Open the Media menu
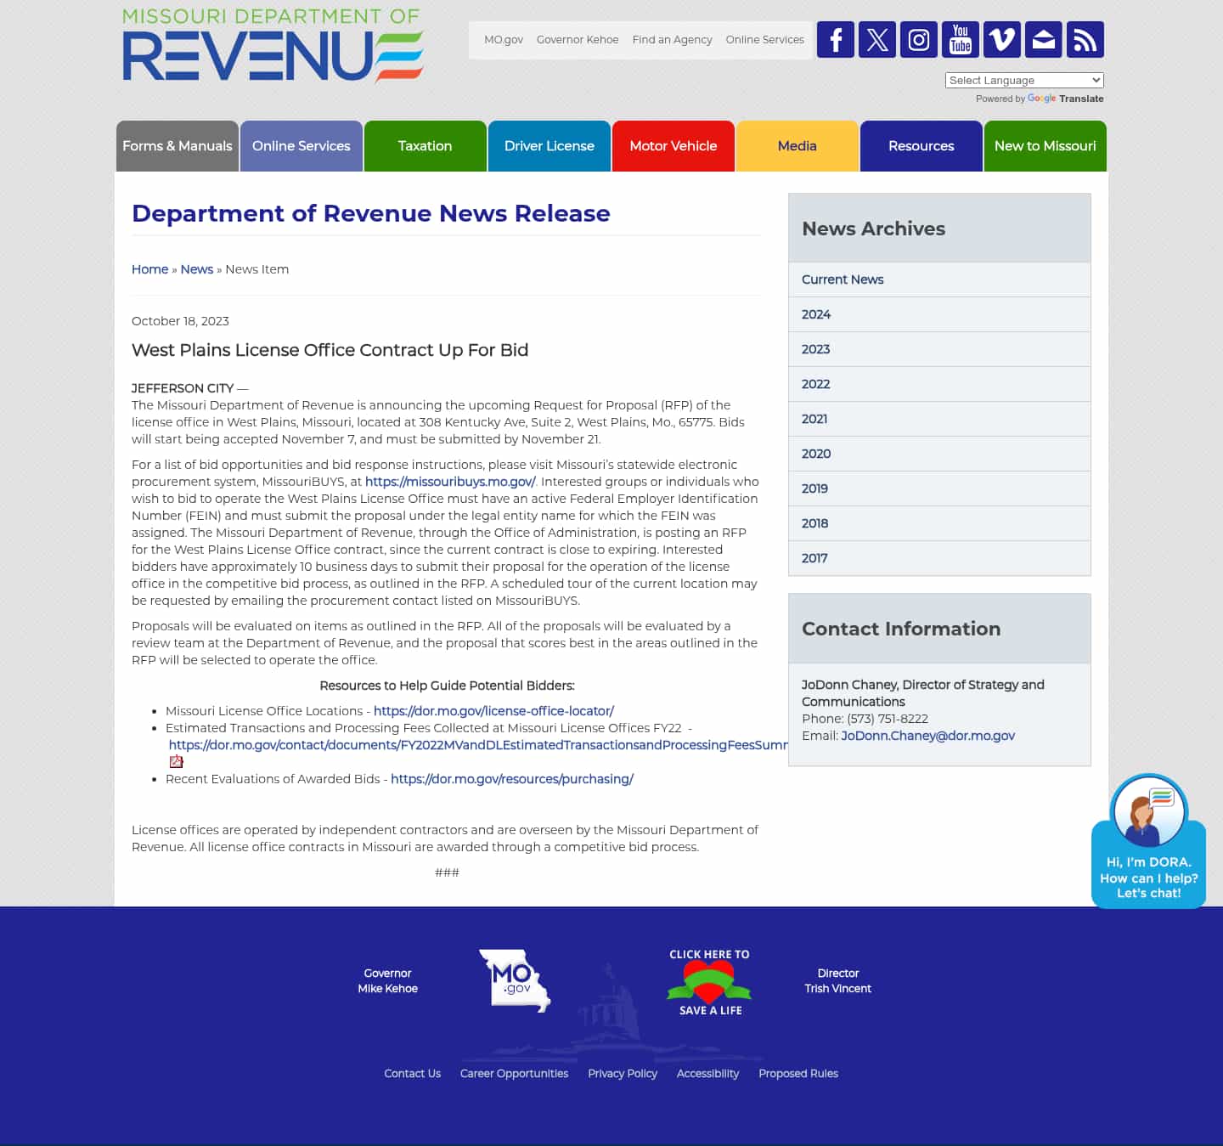This screenshot has height=1146, width=1223. click(x=797, y=146)
